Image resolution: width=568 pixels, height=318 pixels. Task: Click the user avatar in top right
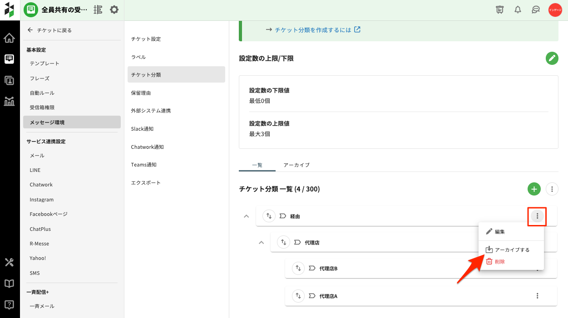pos(555,10)
